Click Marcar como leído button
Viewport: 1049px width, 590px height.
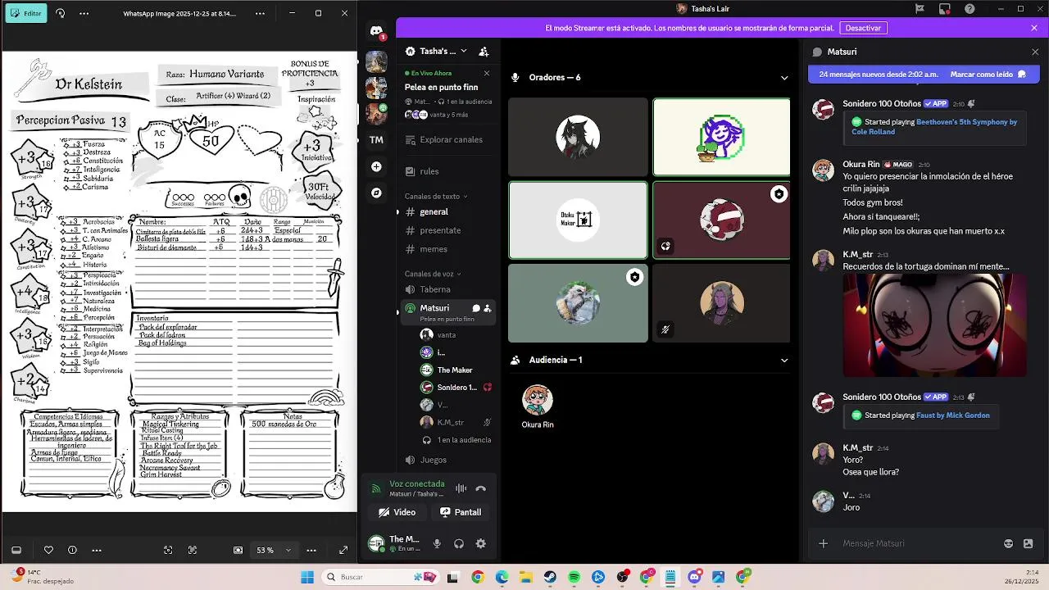pyautogui.click(x=988, y=74)
